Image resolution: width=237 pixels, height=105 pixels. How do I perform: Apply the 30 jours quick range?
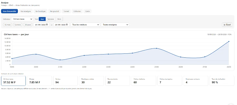[28, 25]
